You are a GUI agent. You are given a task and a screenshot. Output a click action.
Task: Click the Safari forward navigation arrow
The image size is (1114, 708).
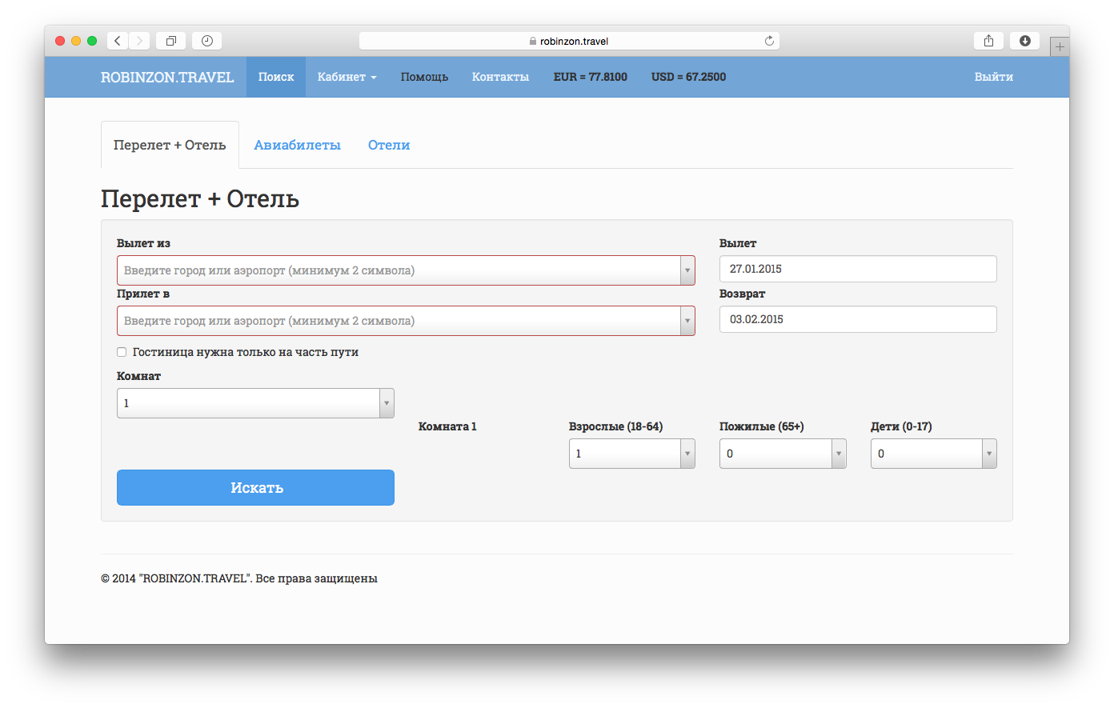click(139, 41)
